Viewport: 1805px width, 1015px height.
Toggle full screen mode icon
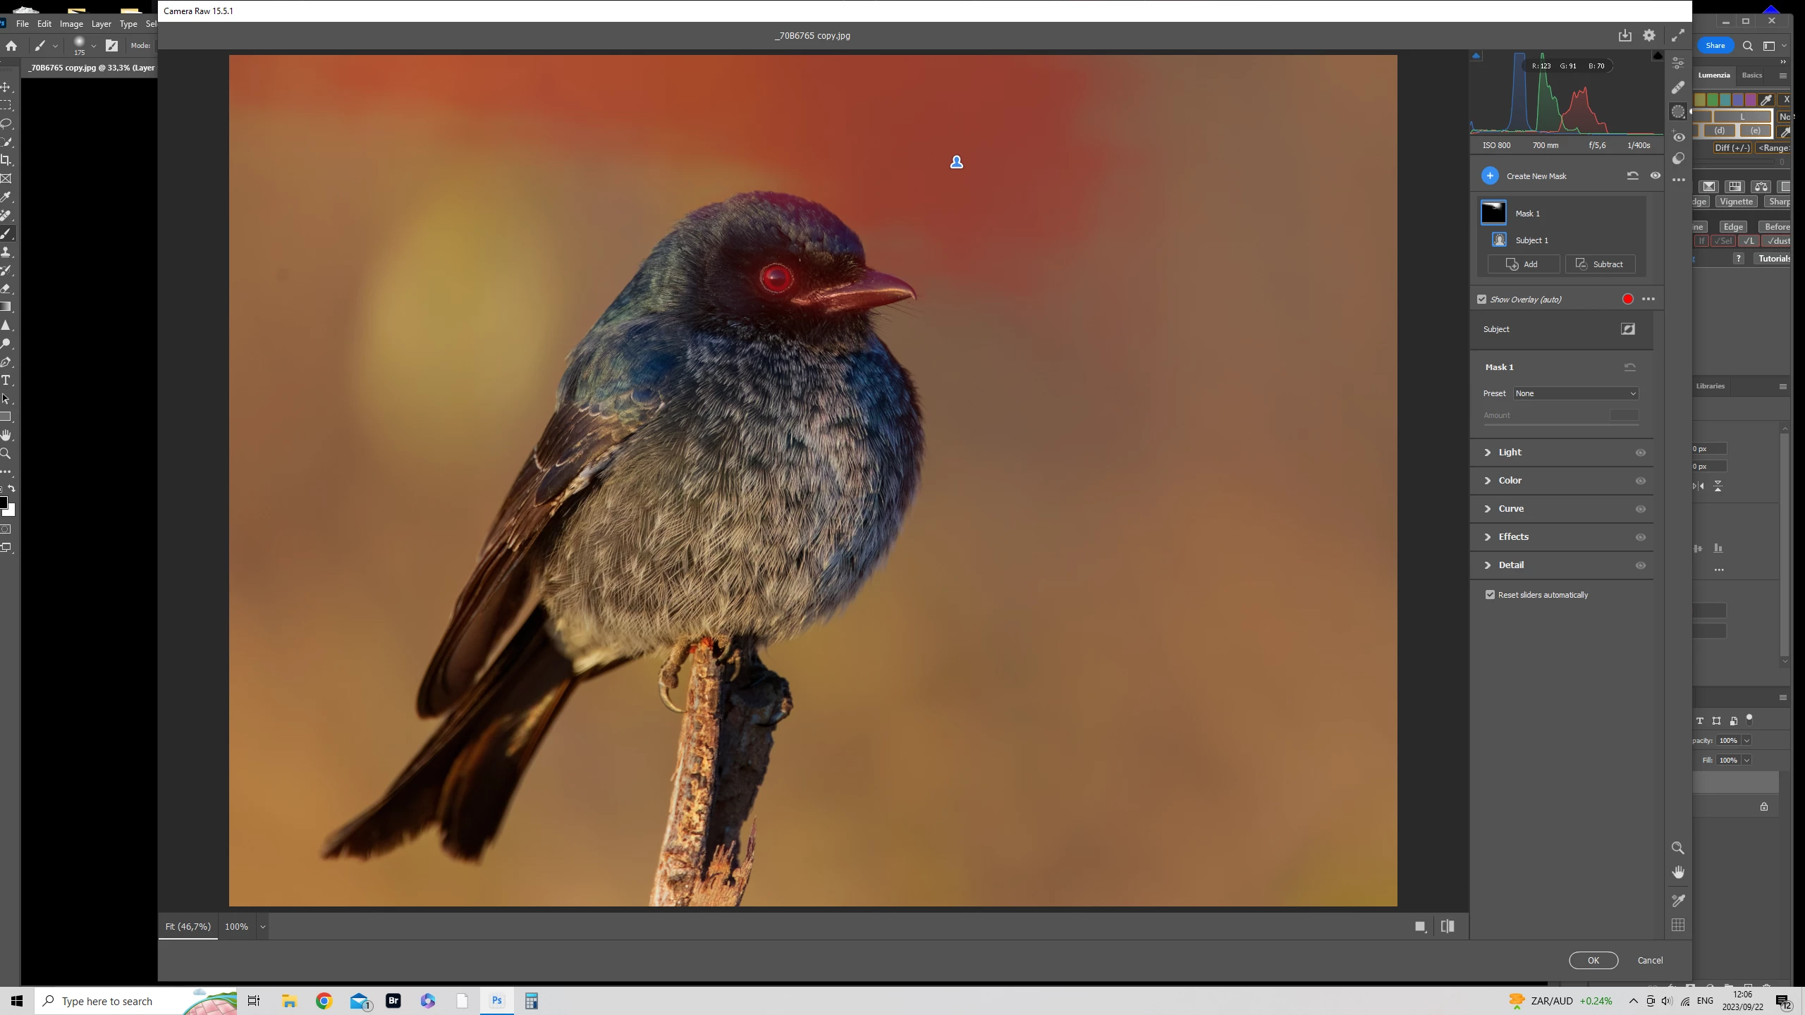1677,35
